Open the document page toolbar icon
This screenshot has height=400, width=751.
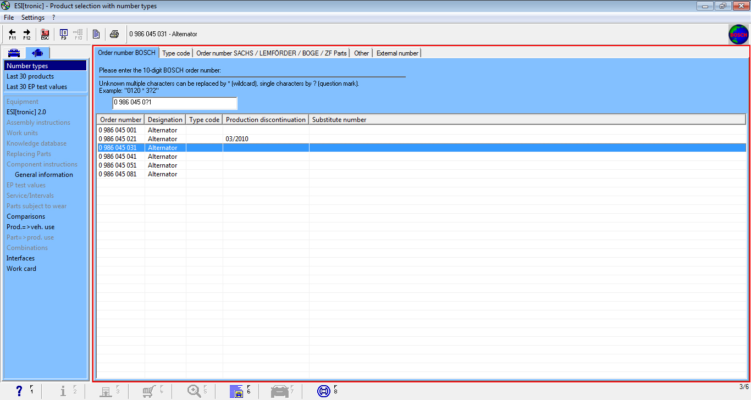tap(96, 34)
